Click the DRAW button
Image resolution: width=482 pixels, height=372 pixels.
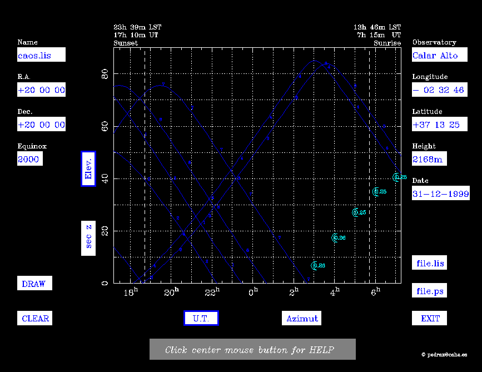point(34,284)
